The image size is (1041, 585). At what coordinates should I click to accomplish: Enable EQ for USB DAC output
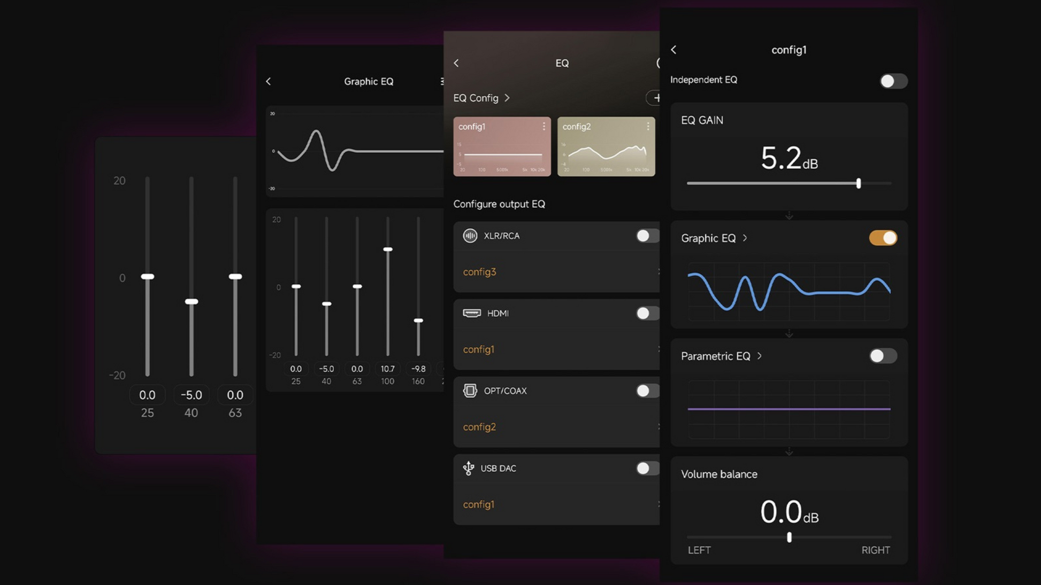coord(647,468)
